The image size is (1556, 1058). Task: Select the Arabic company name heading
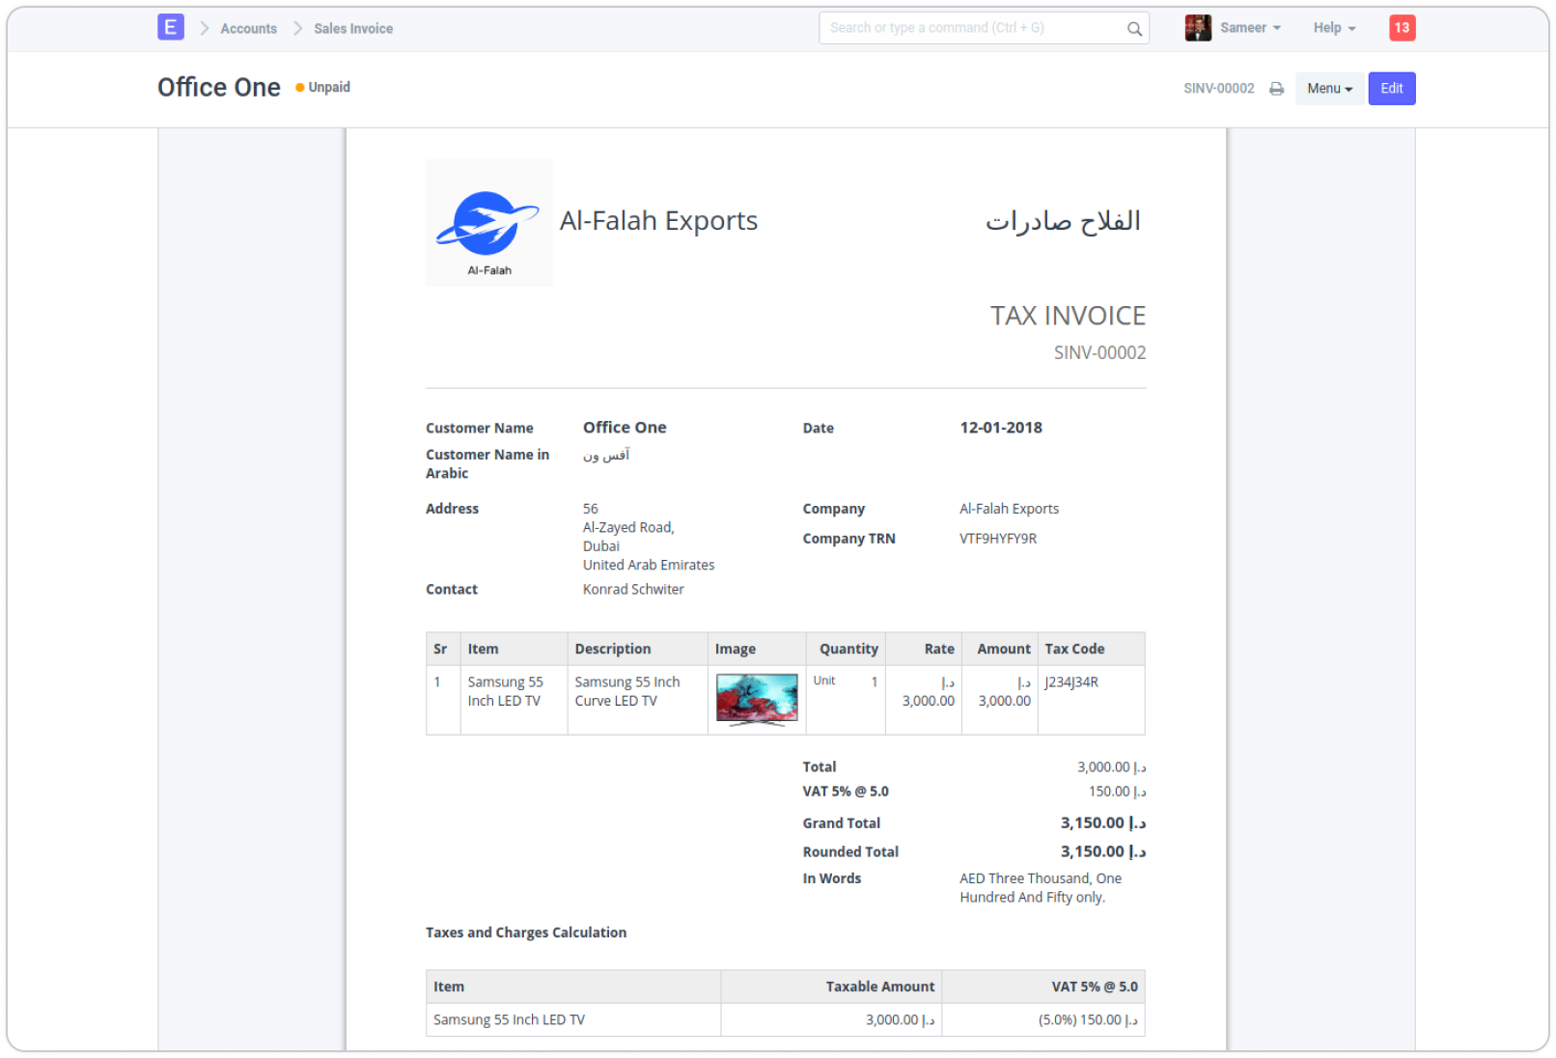(1063, 221)
